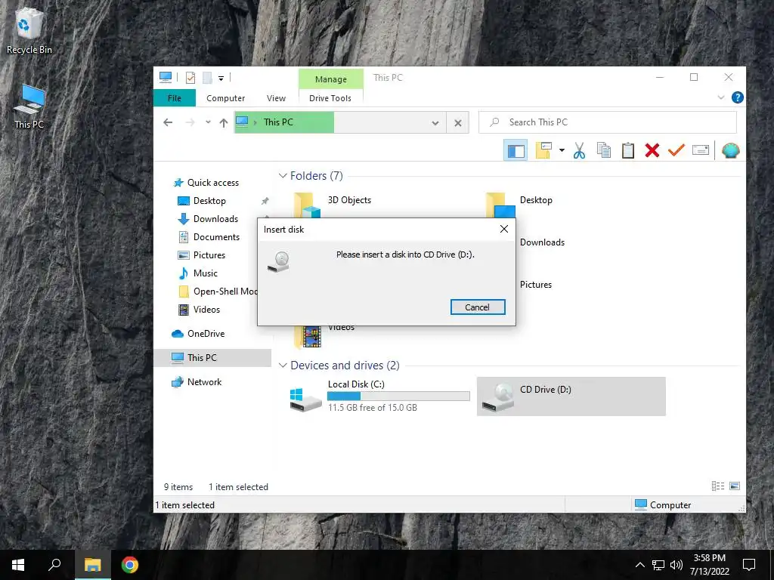Open the address bar history dropdown
The width and height of the screenshot is (774, 580).
(435, 123)
